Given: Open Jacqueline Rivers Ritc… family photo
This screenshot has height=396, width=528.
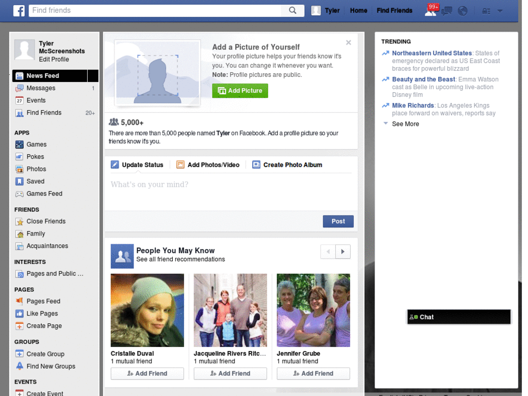Looking at the screenshot, I should [x=230, y=310].
